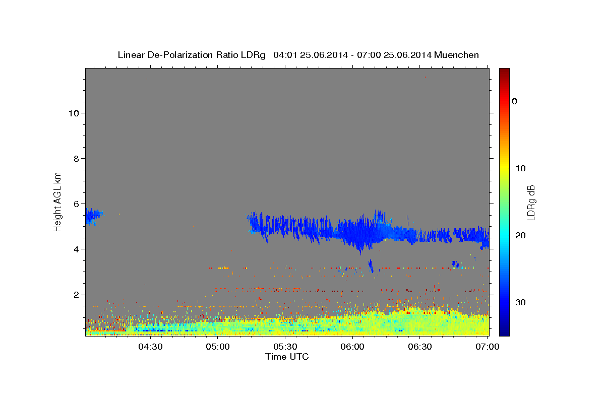Screen dimensions: 605x403
Task: Select the 'Time UTC' axis label
Action: (x=287, y=357)
